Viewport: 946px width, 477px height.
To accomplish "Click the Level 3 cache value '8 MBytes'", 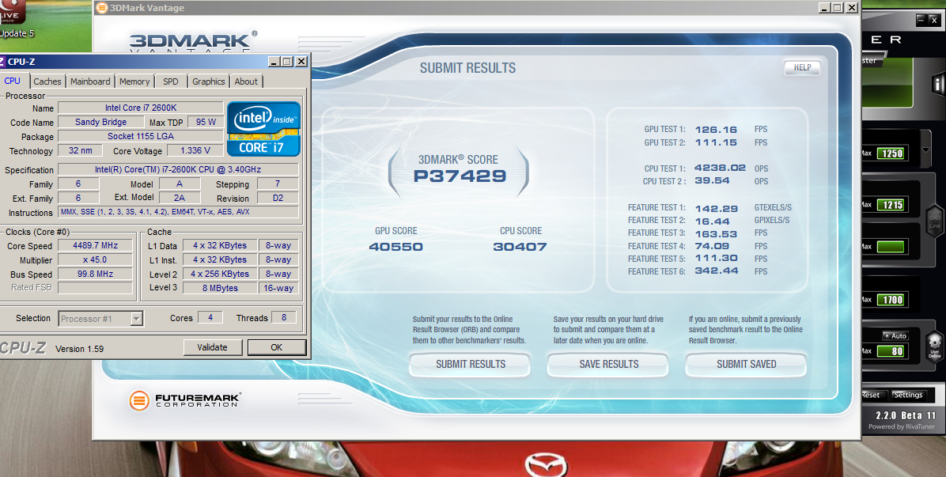I will [x=220, y=288].
